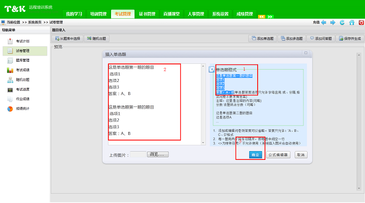Click inside the question text area
The height and width of the screenshot is (203, 365).
point(155,104)
